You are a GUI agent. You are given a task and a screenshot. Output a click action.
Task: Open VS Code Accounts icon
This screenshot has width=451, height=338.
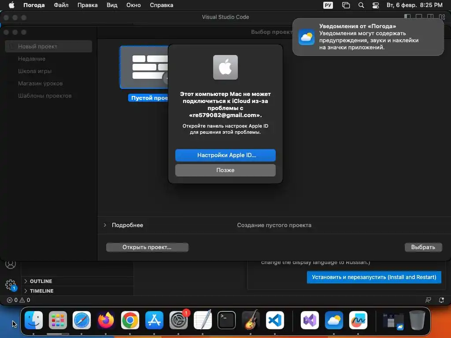coord(11,264)
